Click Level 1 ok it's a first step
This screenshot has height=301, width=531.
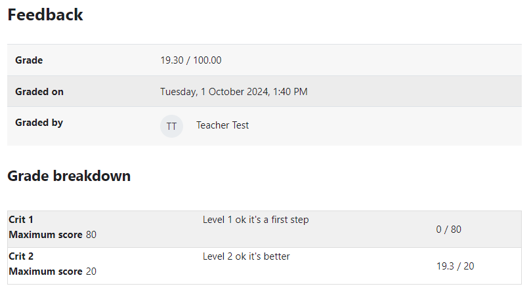pyautogui.click(x=256, y=220)
